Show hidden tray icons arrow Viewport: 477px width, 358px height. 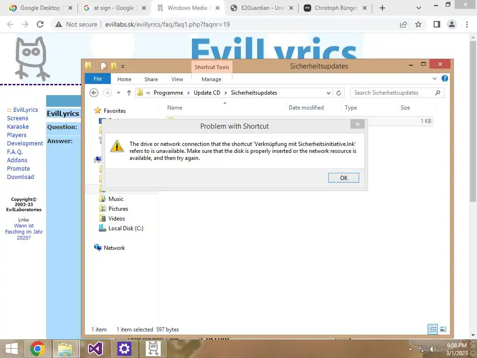pos(411,349)
